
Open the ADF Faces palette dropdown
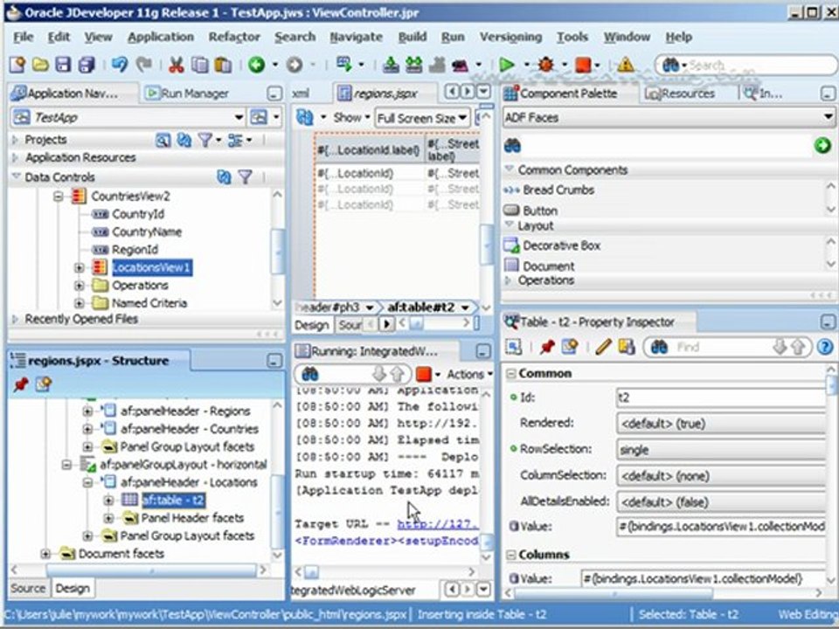(828, 117)
